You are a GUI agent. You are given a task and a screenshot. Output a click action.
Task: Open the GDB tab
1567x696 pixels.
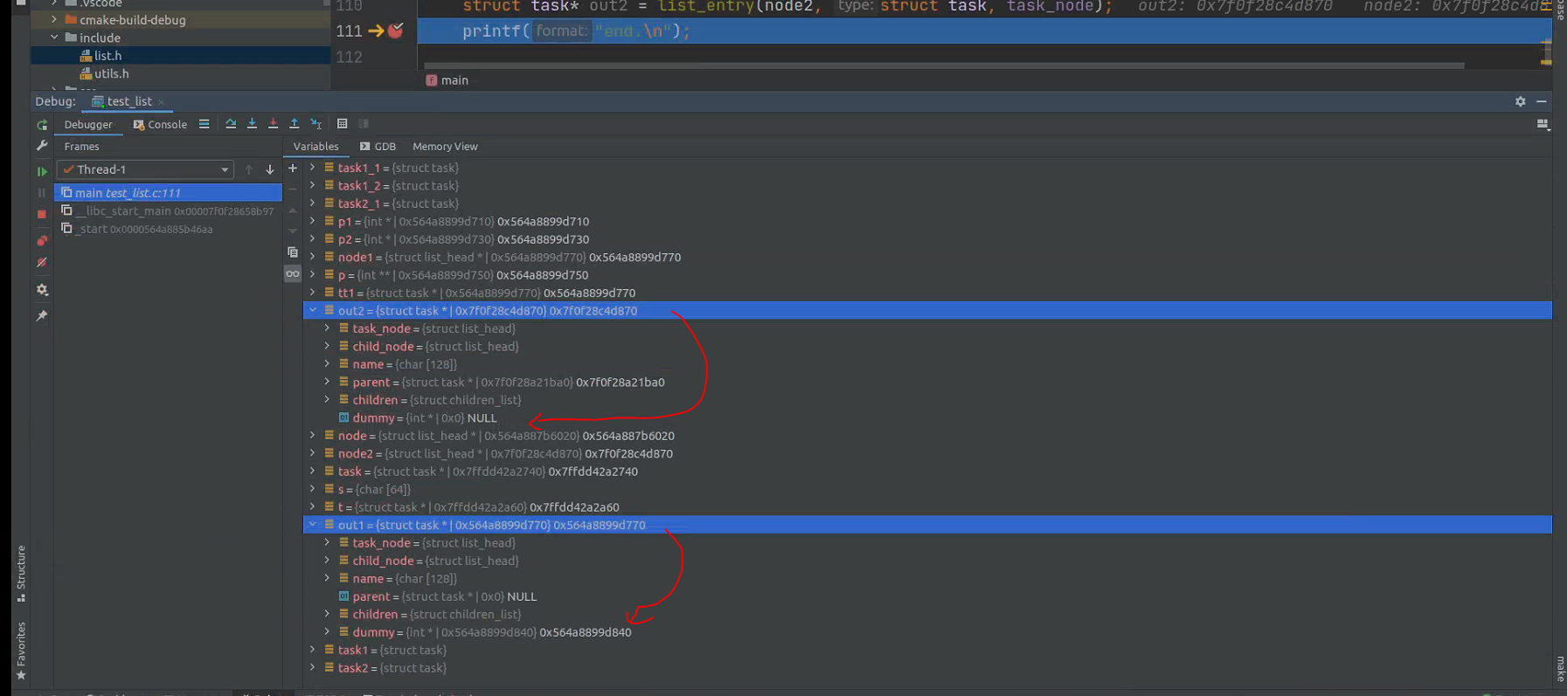378,147
